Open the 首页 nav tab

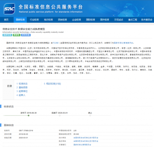pyautogui.click(x=6, y=20)
